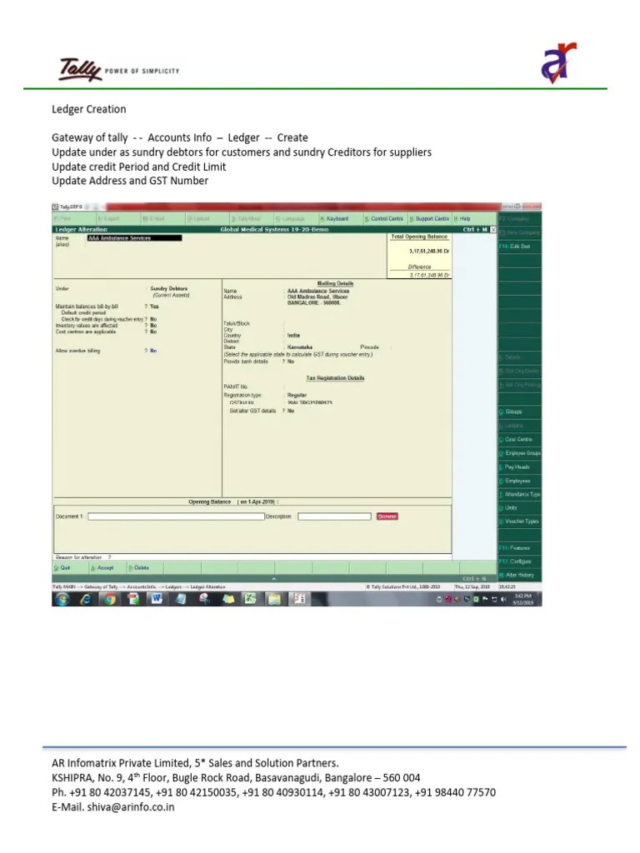Viewport: 640px width, 853px height.
Task: Open the sticky notes taskbar icon
Action: tap(227, 599)
